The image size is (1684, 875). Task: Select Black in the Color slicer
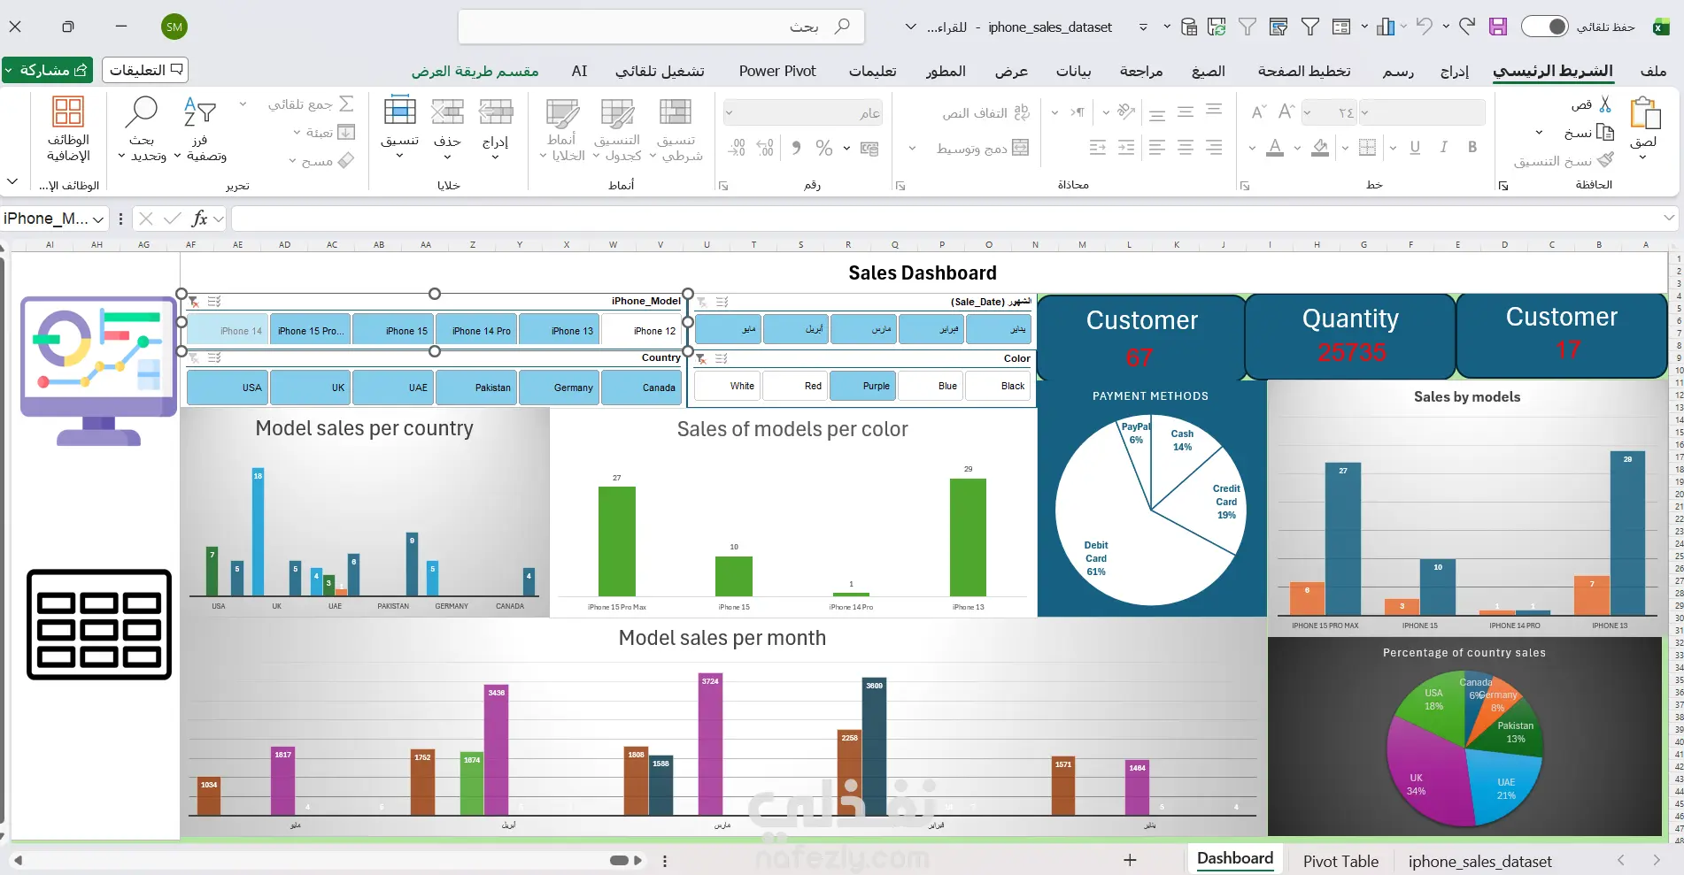coord(999,386)
